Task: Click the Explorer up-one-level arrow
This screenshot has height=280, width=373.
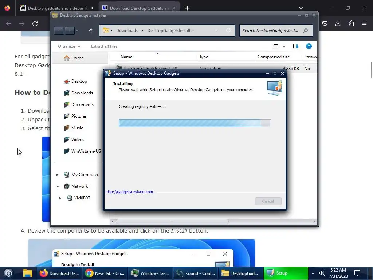Action: click(x=91, y=31)
